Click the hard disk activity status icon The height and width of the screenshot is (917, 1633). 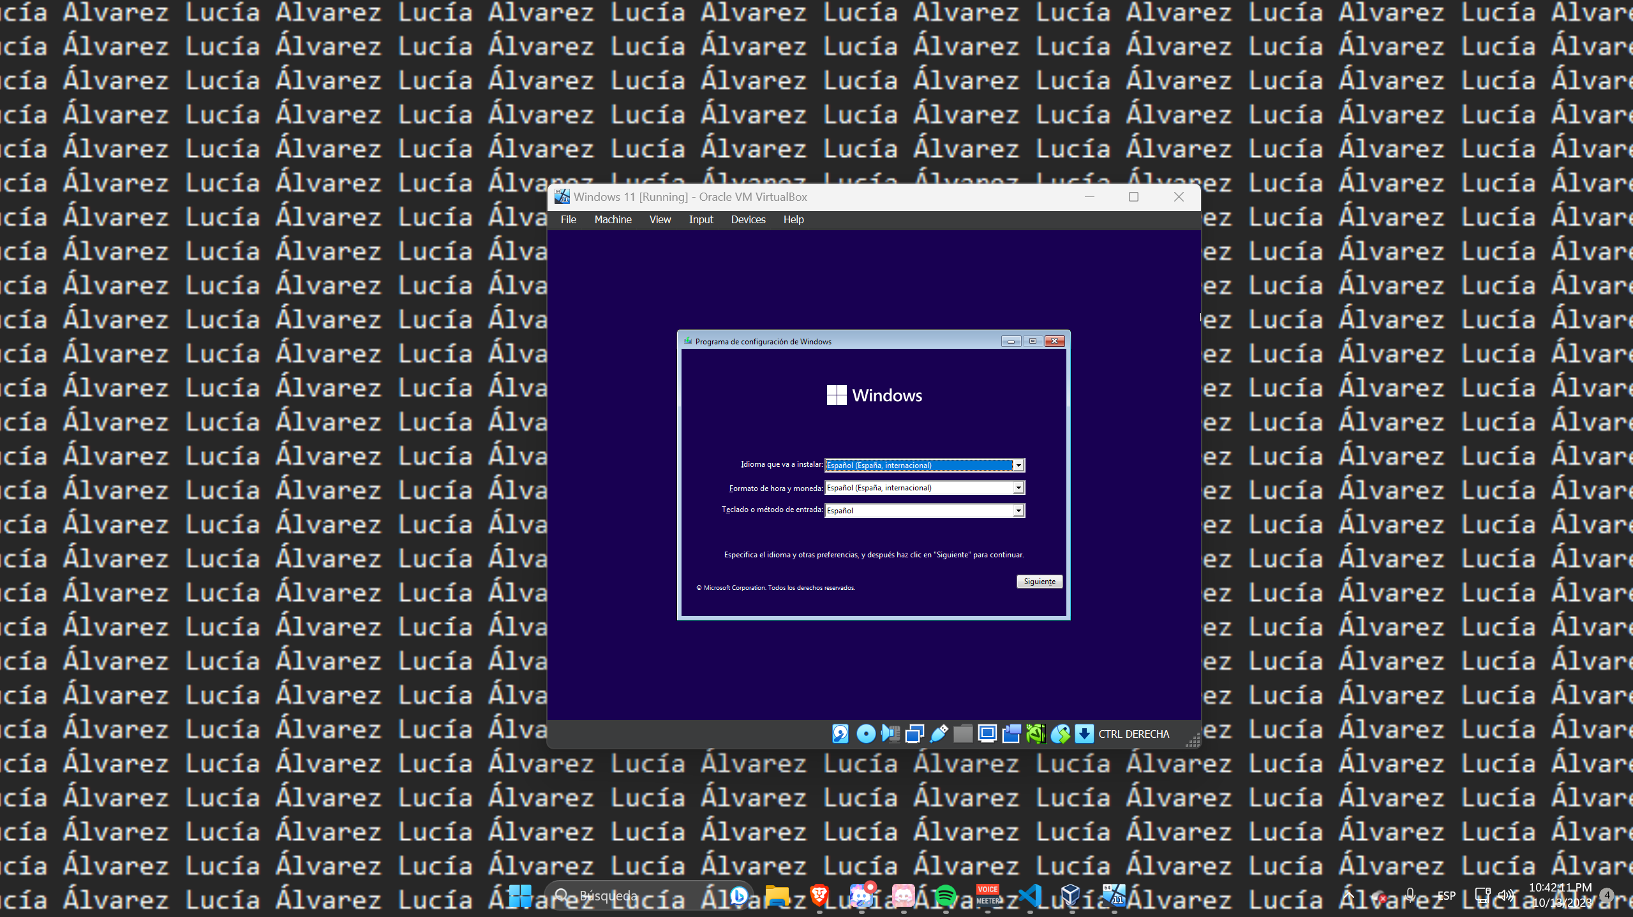(840, 734)
